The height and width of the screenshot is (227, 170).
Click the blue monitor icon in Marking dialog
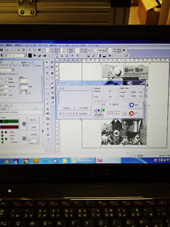pyautogui.click(x=99, y=110)
